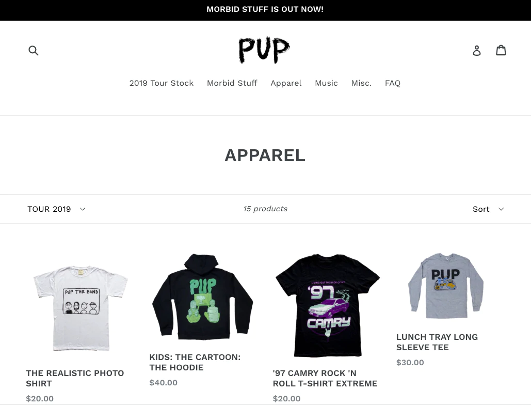Open the Morbid Stuff menu item
Screen dimensions: 531x405
[232, 83]
